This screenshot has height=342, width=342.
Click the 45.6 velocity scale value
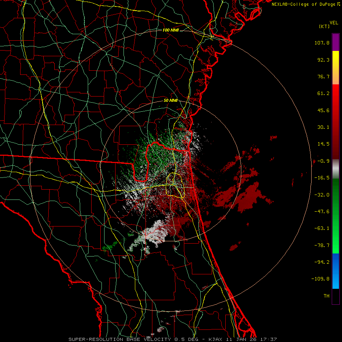tap(323, 110)
